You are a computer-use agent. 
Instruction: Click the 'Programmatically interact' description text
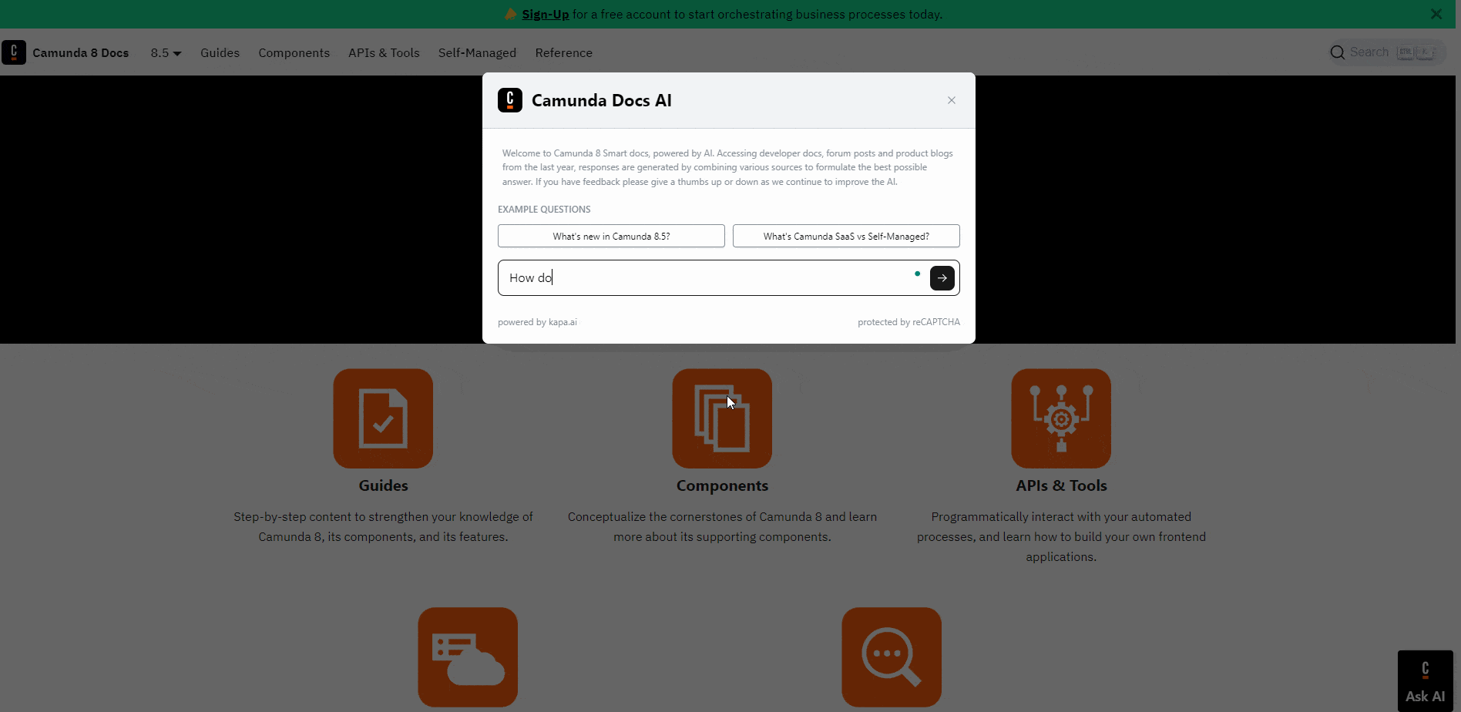1061,537
